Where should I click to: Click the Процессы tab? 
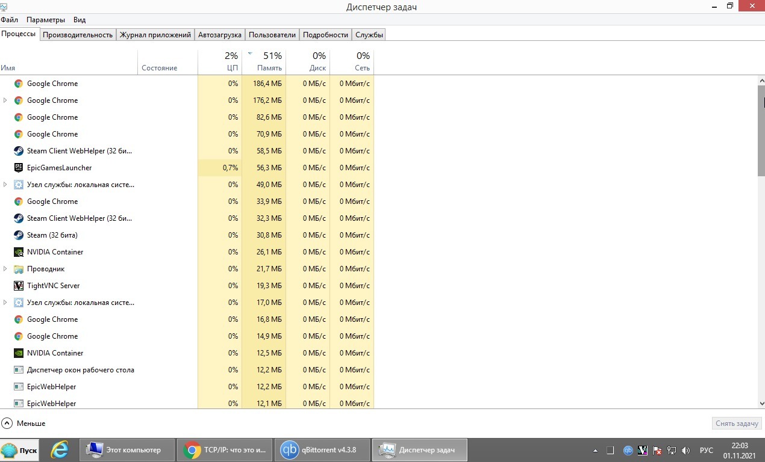19,34
